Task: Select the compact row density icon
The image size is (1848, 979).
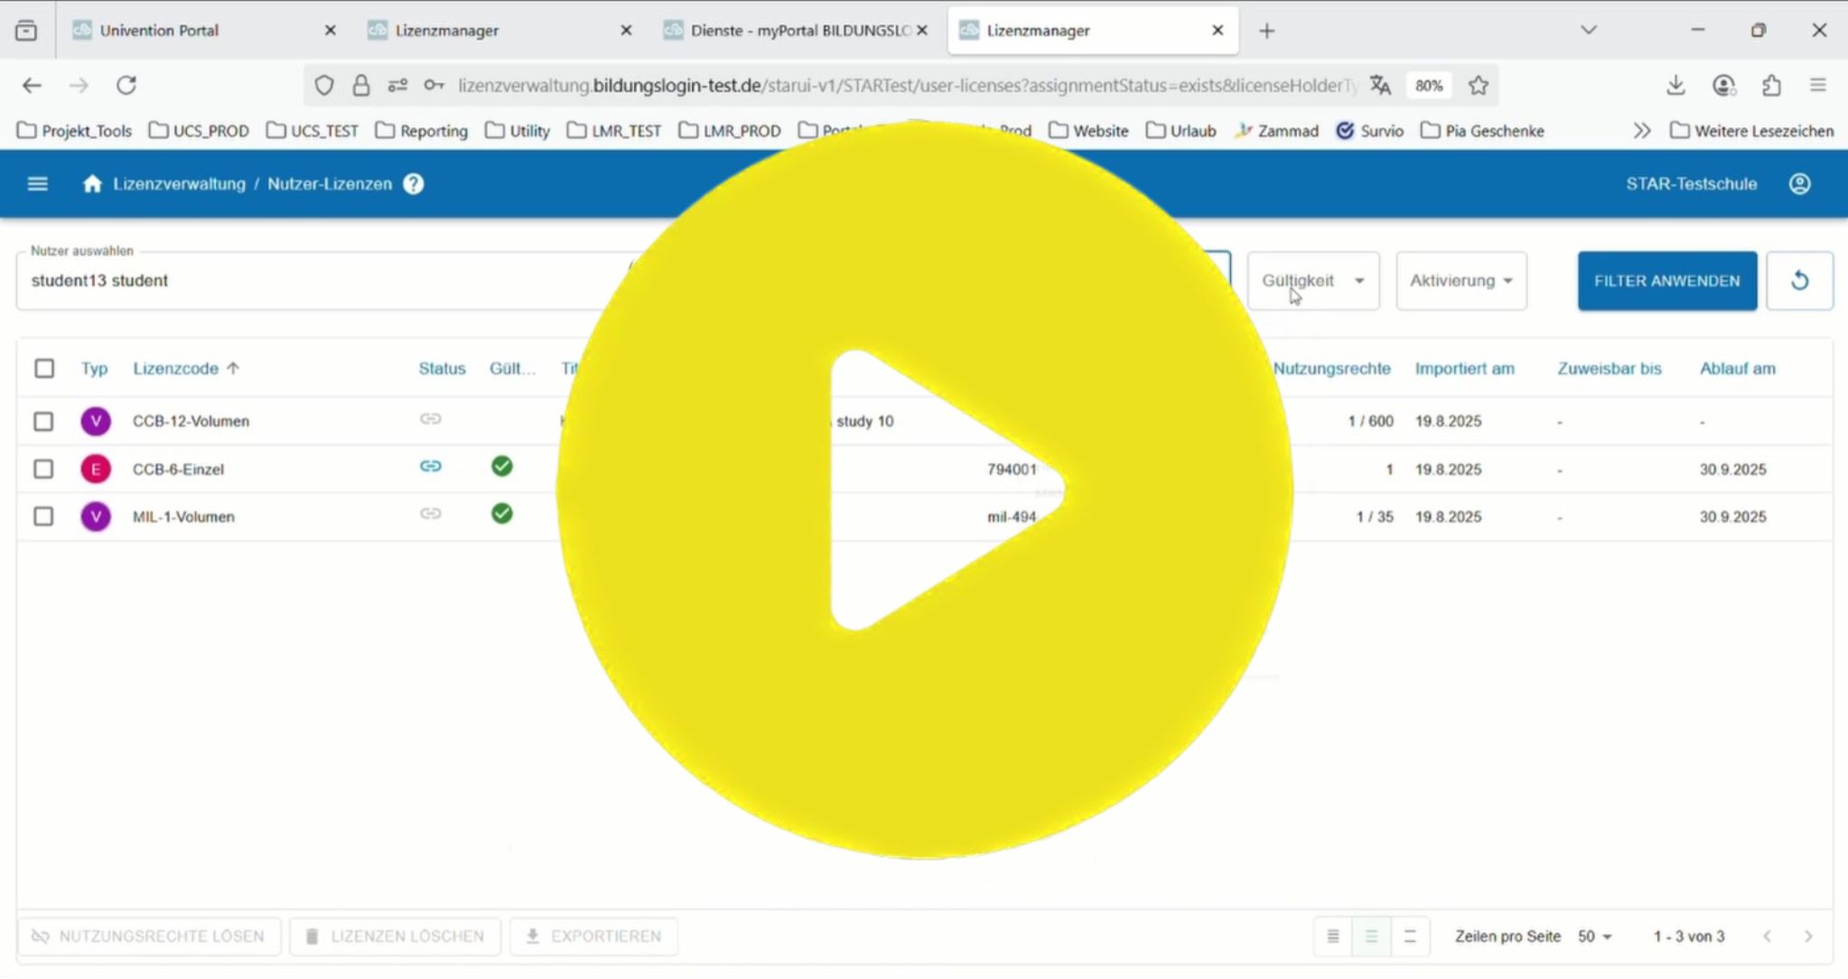Action: [1332, 937]
